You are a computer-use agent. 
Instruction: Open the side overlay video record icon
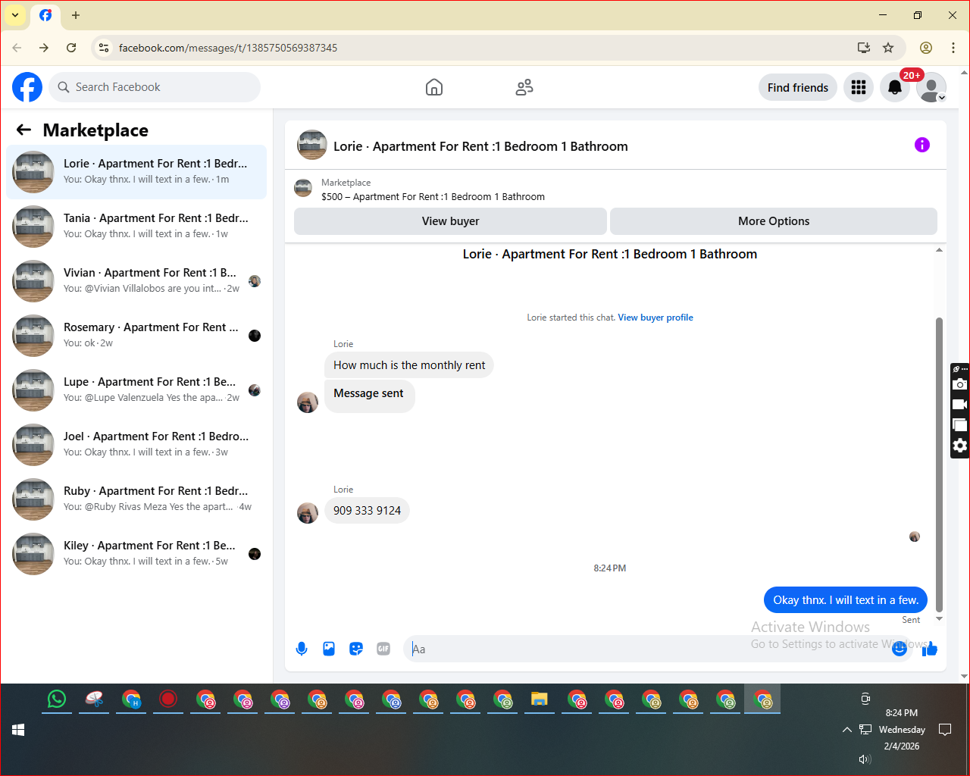960,405
